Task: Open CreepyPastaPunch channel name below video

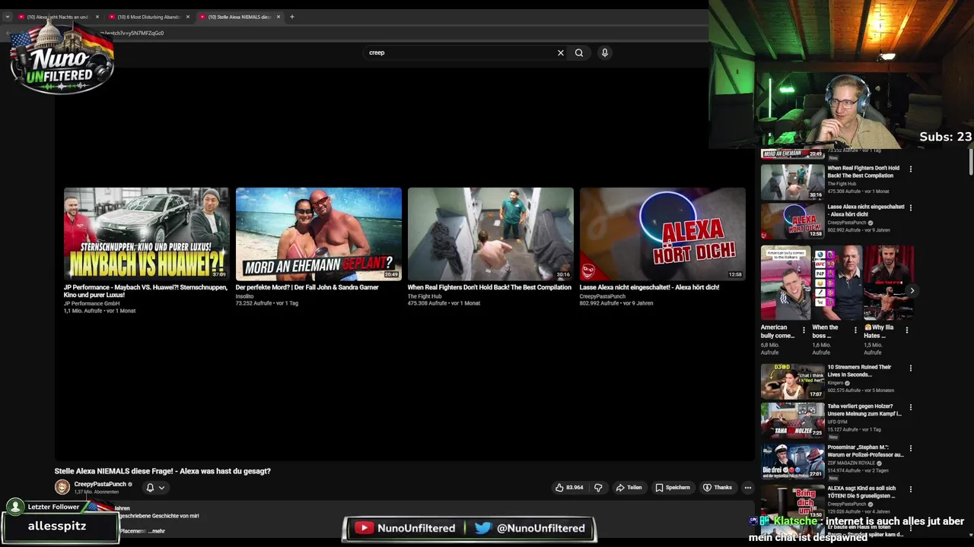Action: coord(100,484)
